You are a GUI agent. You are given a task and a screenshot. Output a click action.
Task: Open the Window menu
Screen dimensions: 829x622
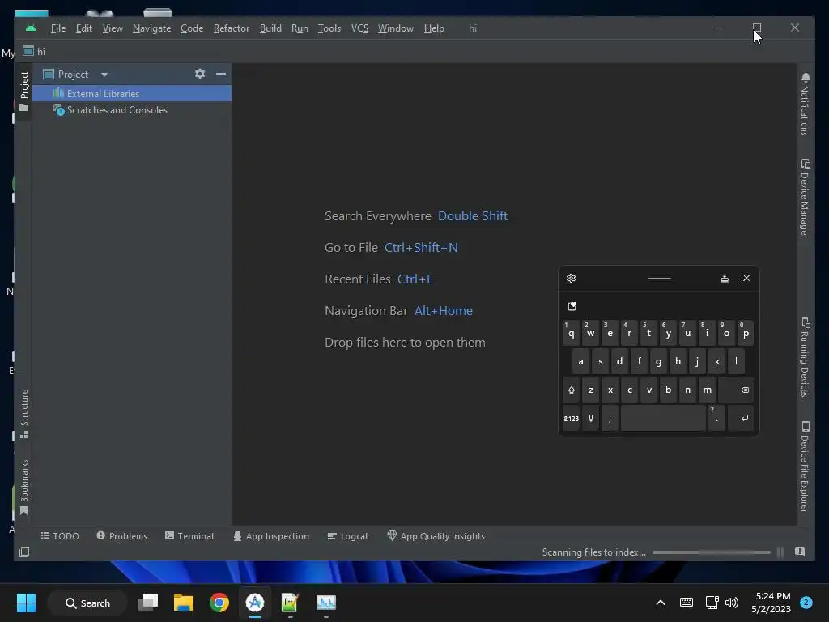click(x=395, y=28)
